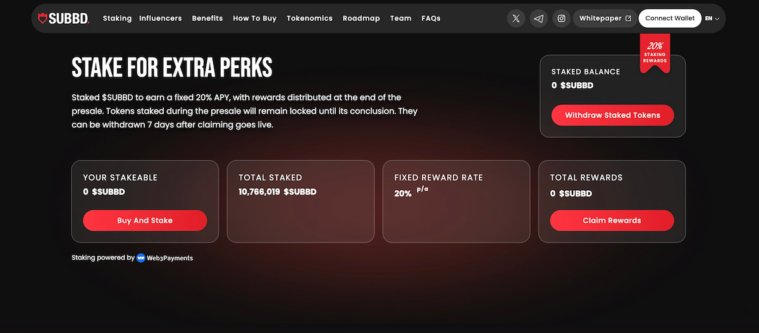Open the X (Twitter) social icon
Screen dimensions: 759x333
pyautogui.click(x=516, y=18)
